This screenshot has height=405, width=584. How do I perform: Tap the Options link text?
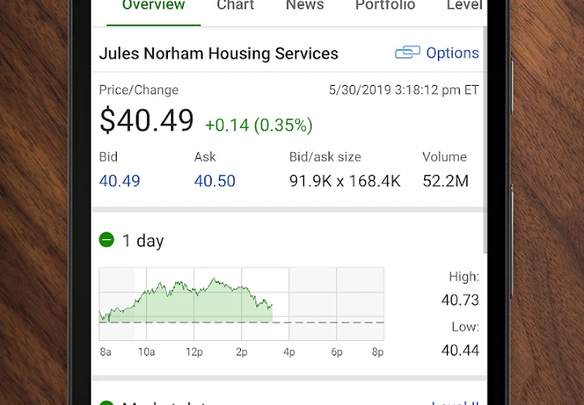pyautogui.click(x=453, y=53)
